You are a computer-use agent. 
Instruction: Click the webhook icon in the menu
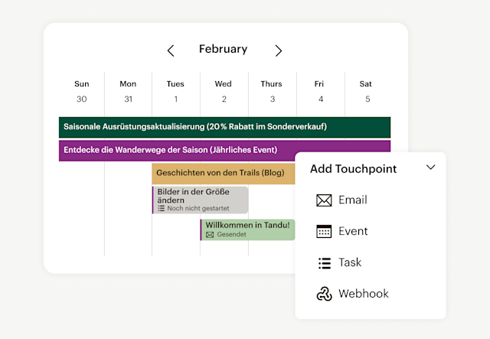click(324, 294)
